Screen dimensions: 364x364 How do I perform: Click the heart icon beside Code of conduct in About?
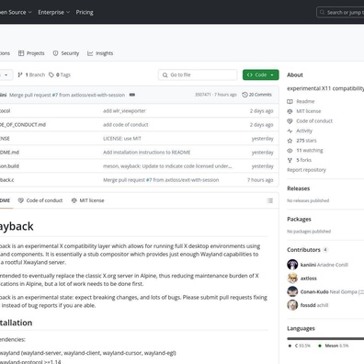tap(290, 121)
